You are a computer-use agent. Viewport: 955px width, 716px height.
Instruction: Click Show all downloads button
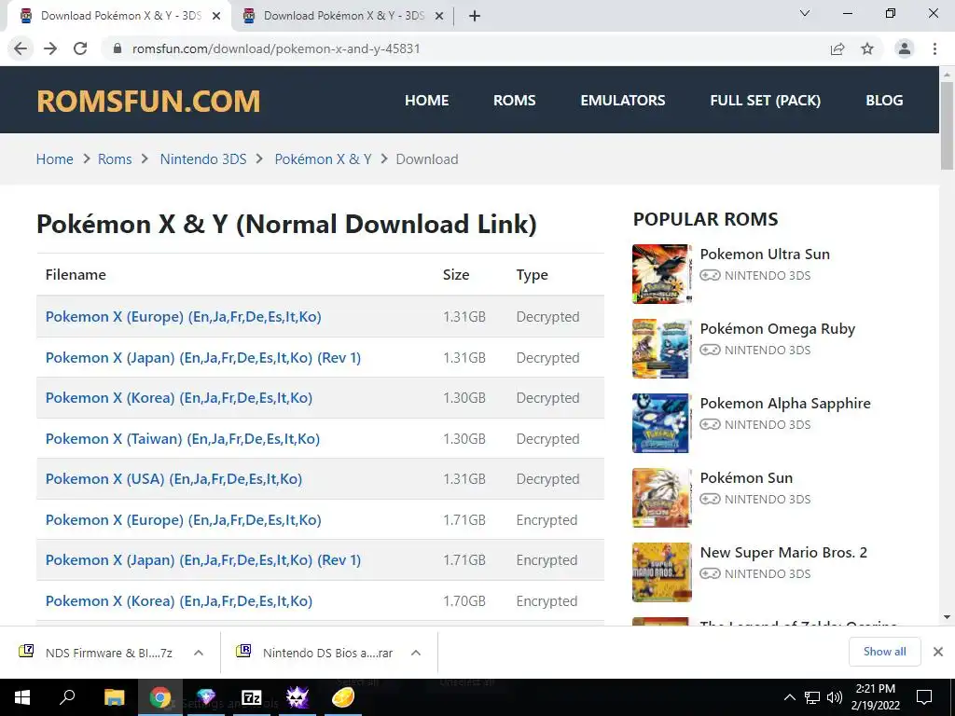point(884,652)
